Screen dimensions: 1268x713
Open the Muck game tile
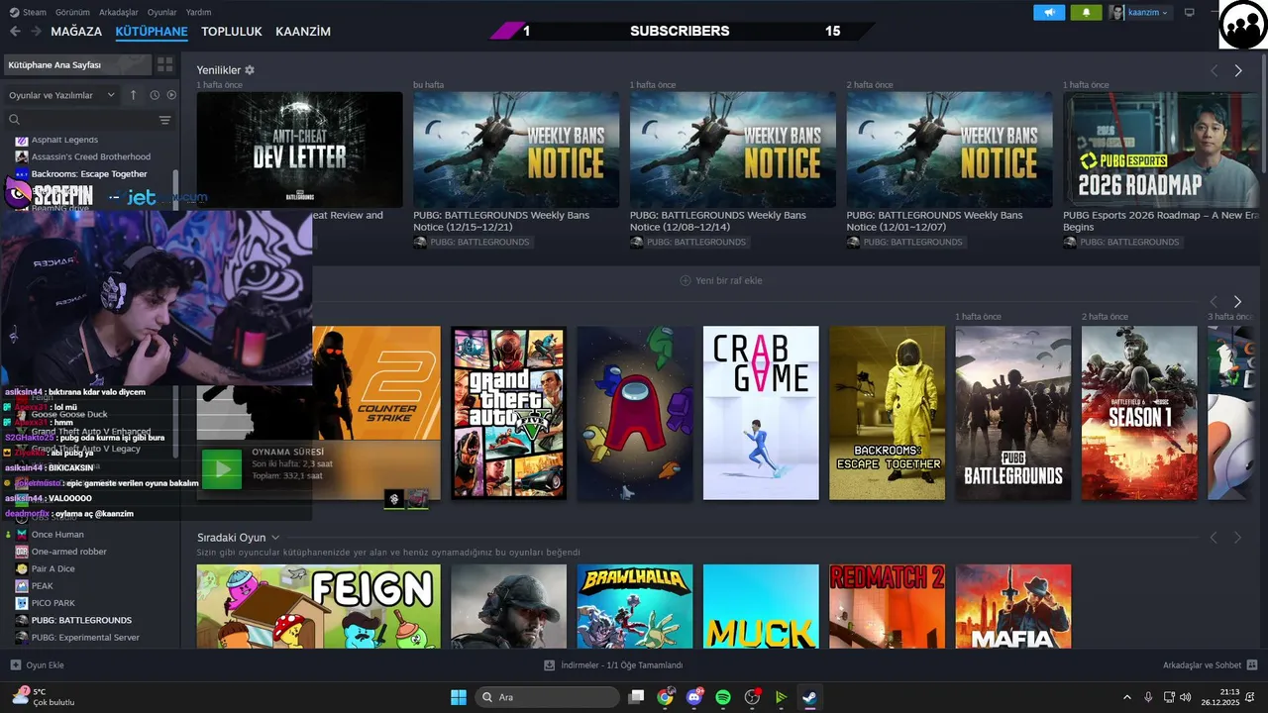761,606
